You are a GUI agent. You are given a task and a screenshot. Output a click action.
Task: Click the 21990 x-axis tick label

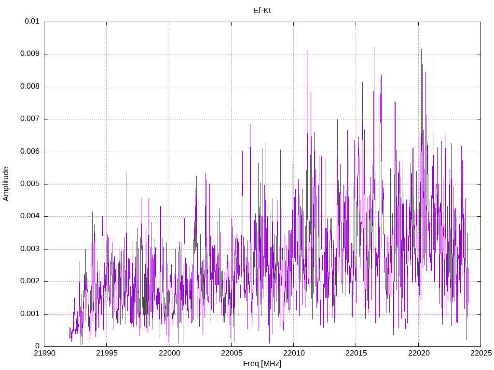pos(44,353)
